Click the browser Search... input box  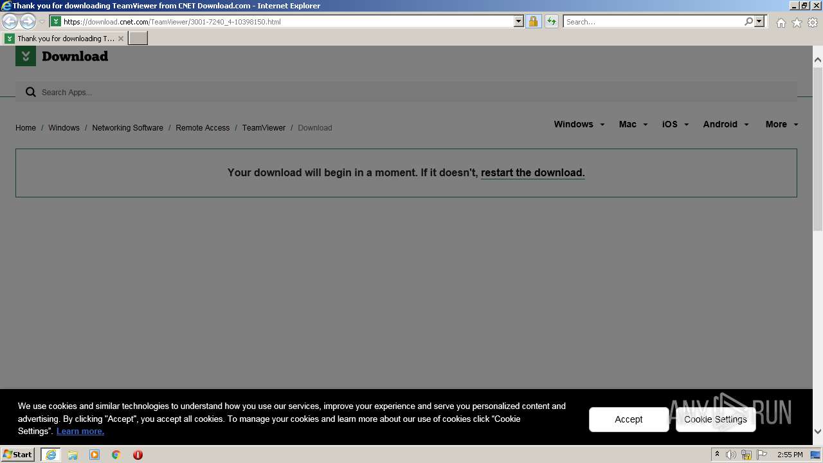[x=653, y=21]
